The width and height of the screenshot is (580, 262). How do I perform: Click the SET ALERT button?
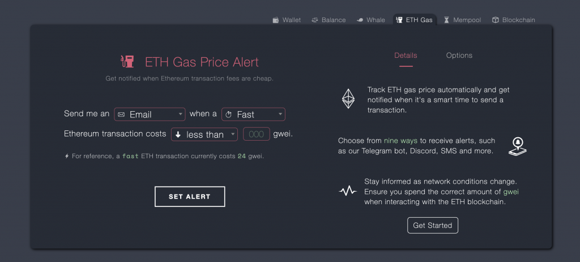(190, 196)
